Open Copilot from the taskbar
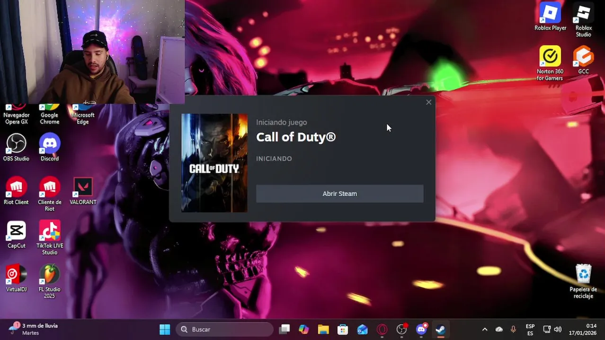 coord(303,329)
